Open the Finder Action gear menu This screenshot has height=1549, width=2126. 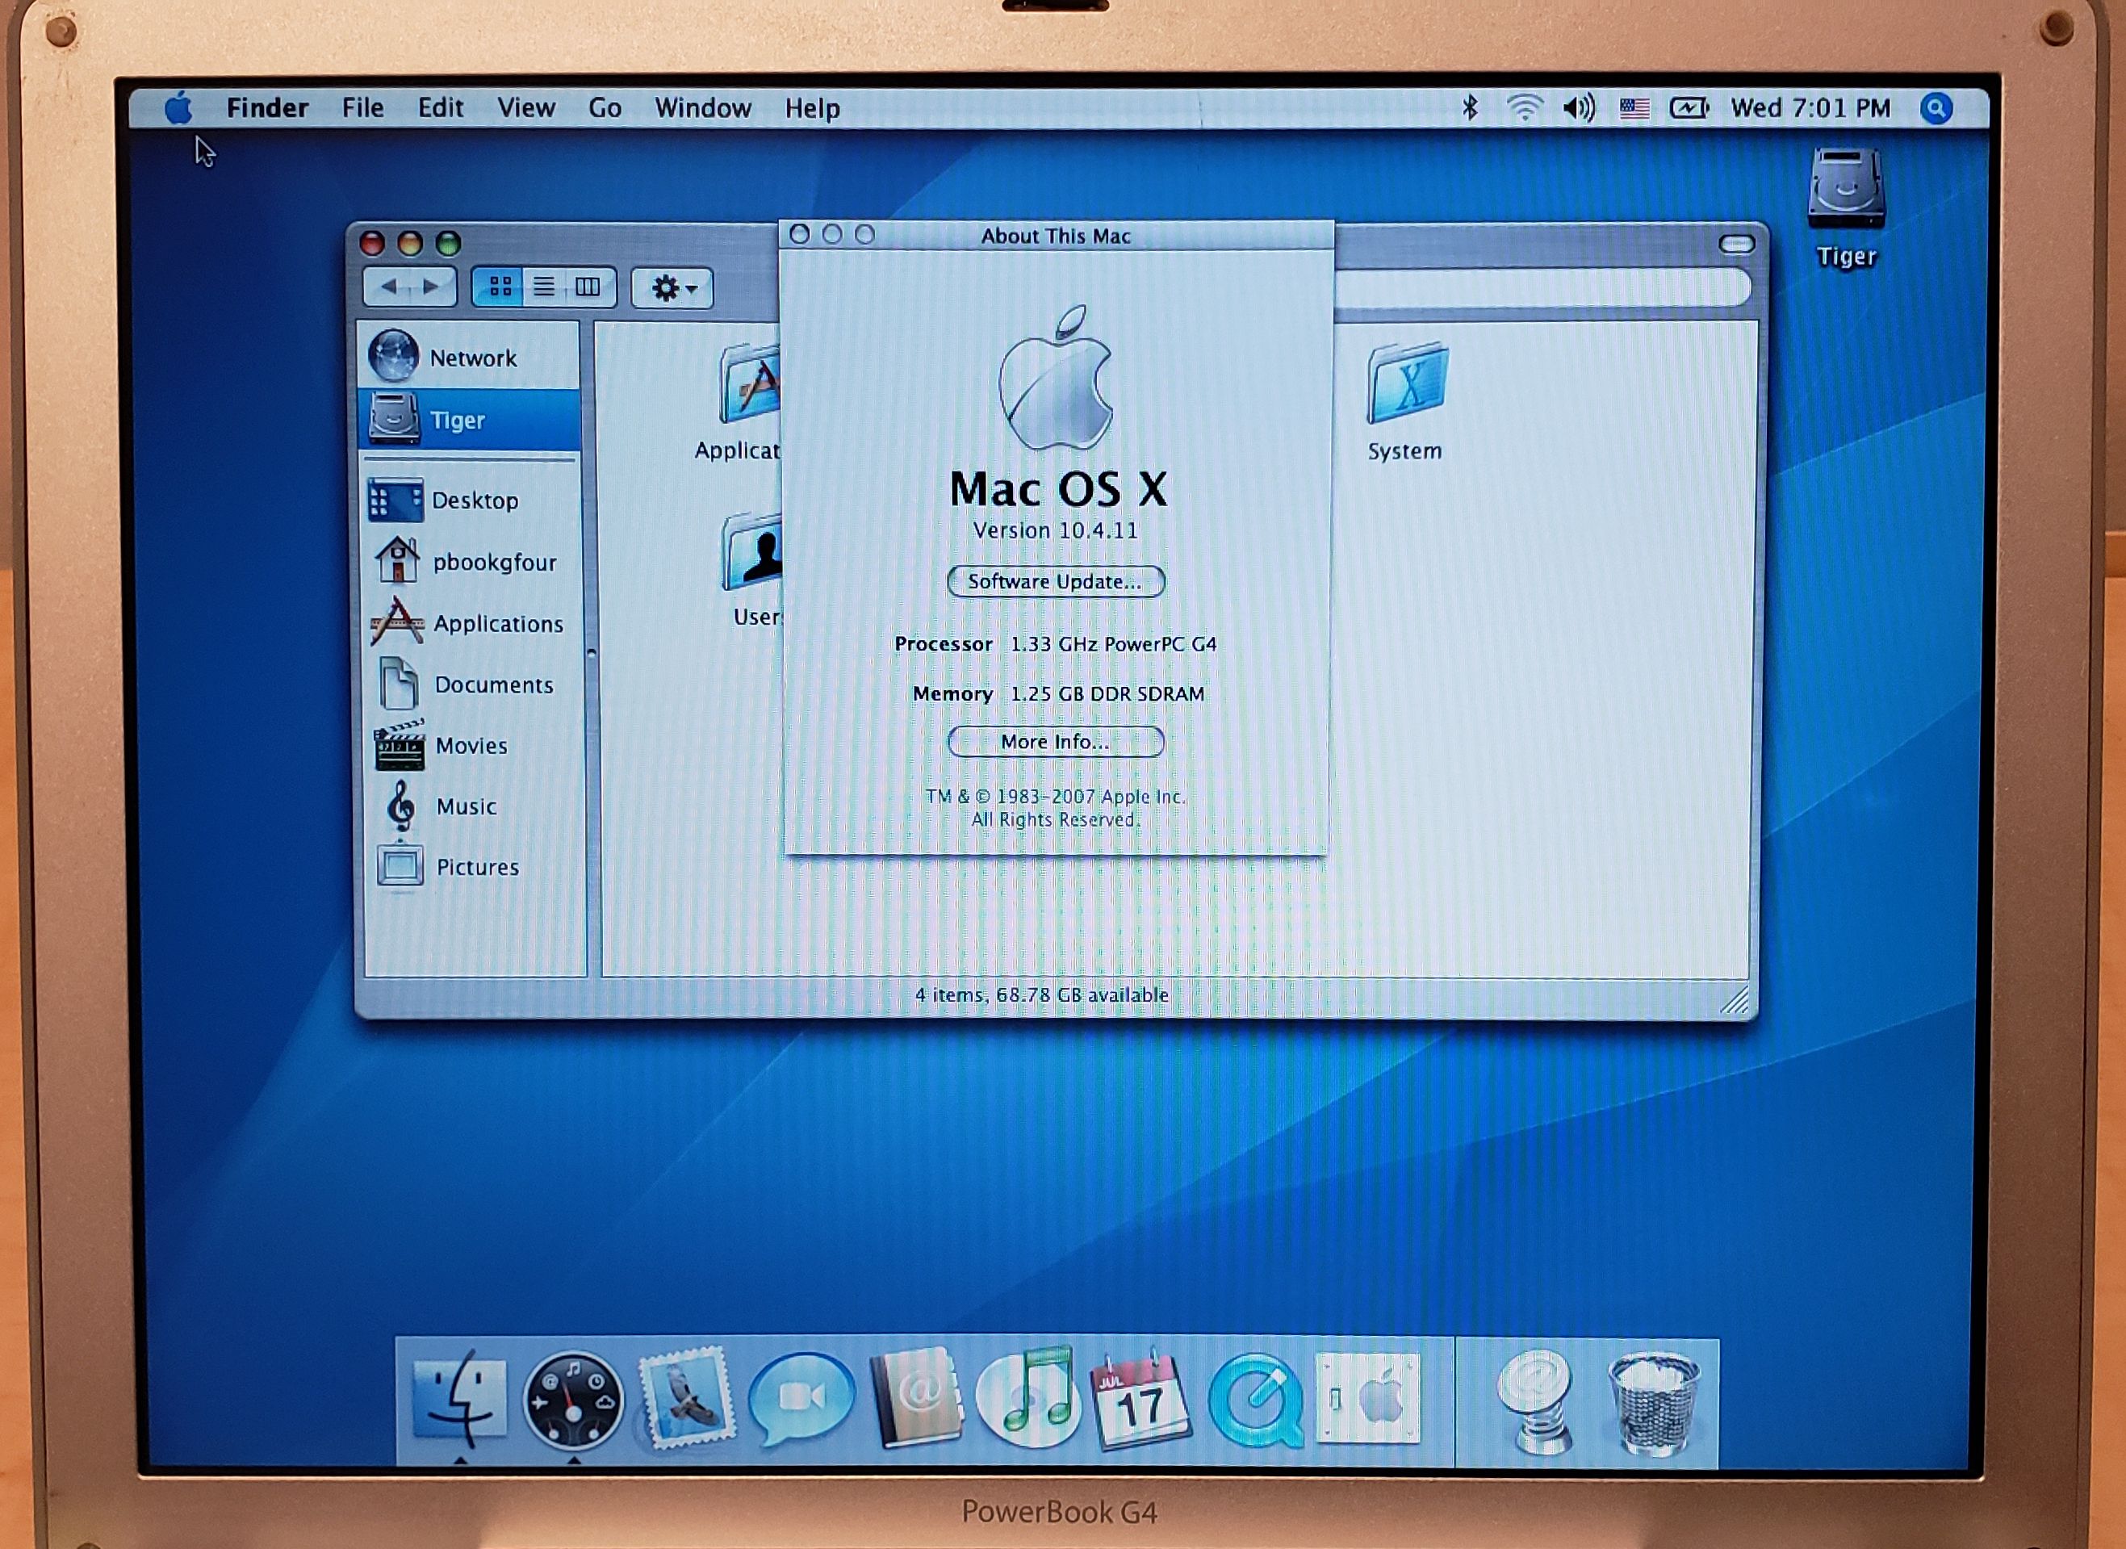click(x=672, y=288)
